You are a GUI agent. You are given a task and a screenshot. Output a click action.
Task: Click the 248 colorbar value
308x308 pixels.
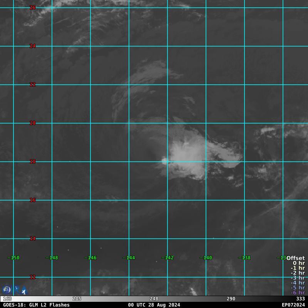tap(154, 299)
